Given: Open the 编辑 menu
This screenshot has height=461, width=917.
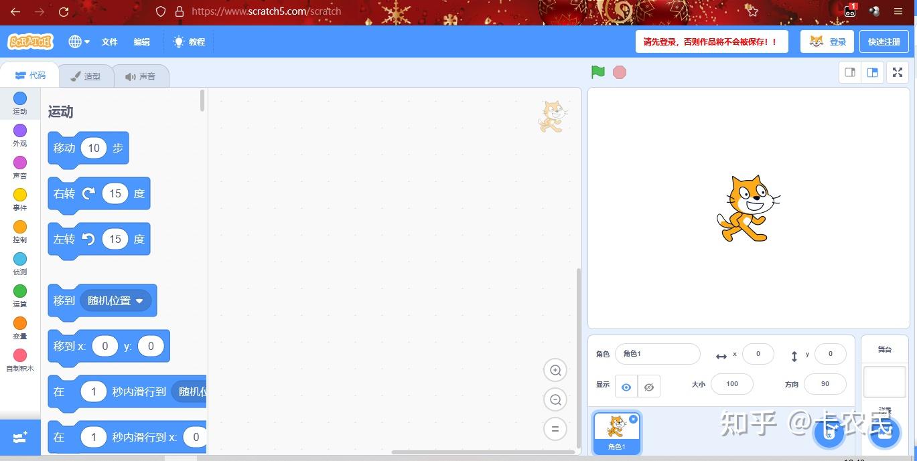Looking at the screenshot, I should click(141, 41).
